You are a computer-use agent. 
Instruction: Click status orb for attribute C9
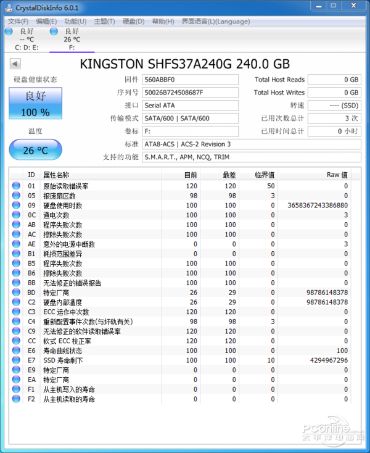(16, 331)
